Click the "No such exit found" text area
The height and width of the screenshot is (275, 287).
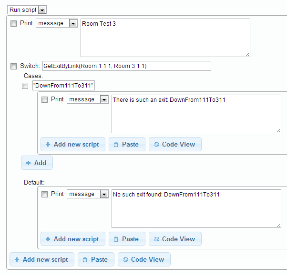(x=196, y=208)
